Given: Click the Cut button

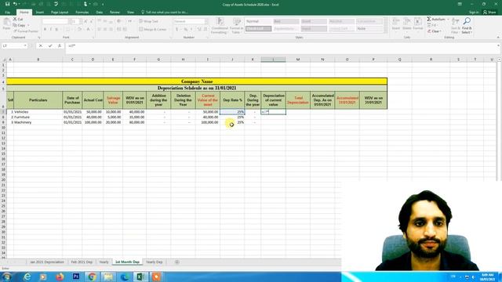Looking at the screenshot, I should click(18, 19).
